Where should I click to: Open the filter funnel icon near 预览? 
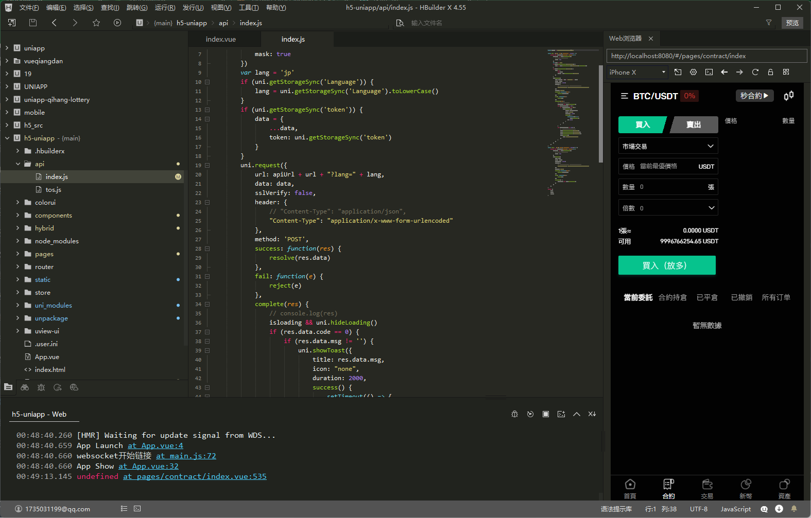(769, 23)
